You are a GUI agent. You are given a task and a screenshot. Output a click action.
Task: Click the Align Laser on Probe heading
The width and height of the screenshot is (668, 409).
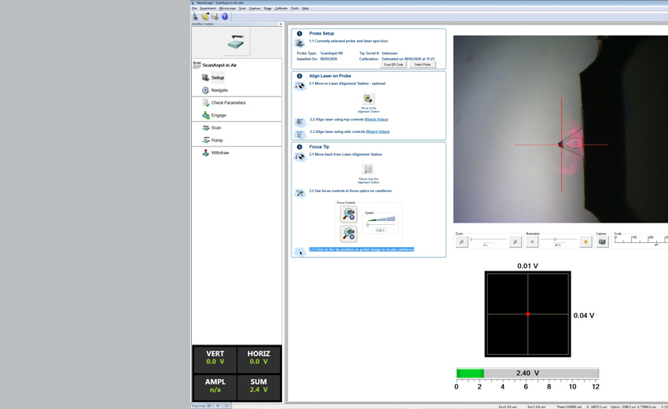click(x=330, y=76)
